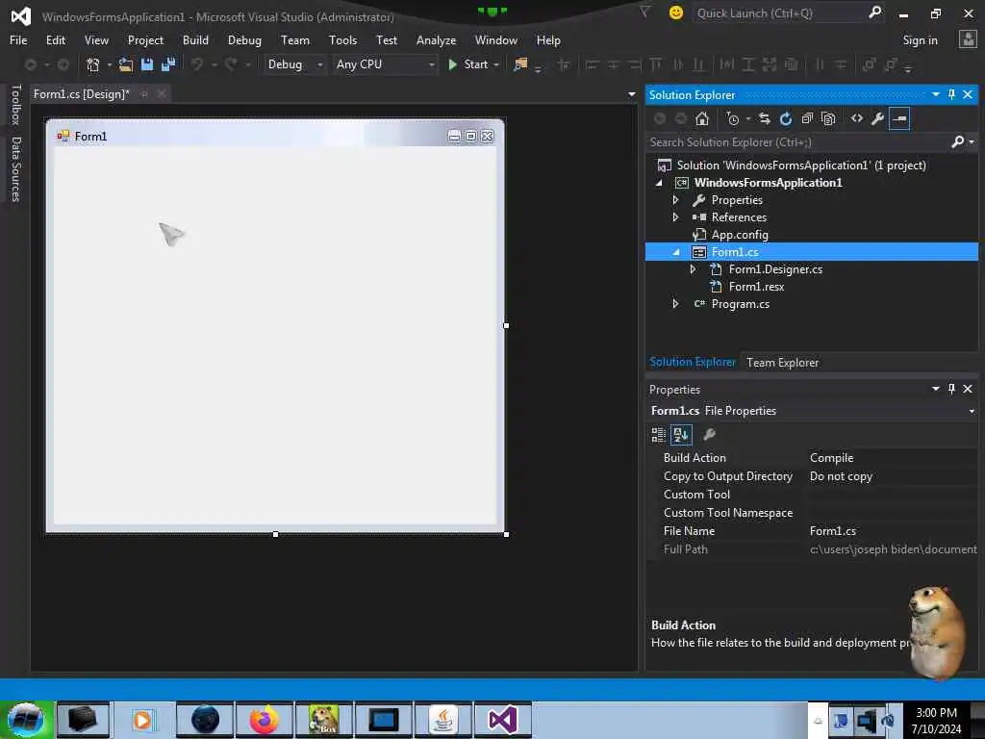Click the Solution Explorer Home icon
Viewport: 985px width, 739px height.
[702, 118]
